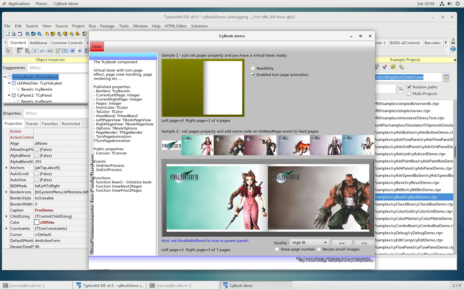
Task: Click the clWhite color swatch
Action: tap(37, 222)
